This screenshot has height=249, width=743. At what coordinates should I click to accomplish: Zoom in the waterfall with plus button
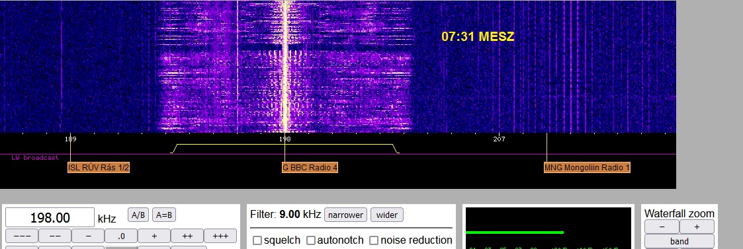(x=697, y=227)
